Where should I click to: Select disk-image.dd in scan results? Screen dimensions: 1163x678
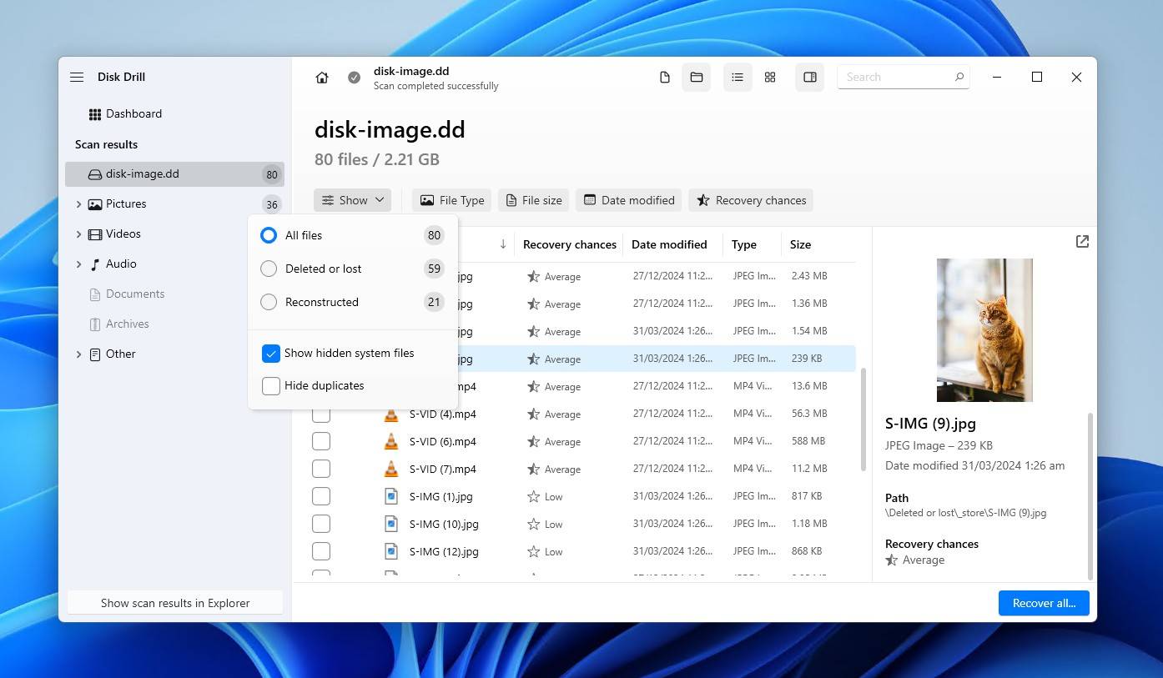[x=174, y=174]
